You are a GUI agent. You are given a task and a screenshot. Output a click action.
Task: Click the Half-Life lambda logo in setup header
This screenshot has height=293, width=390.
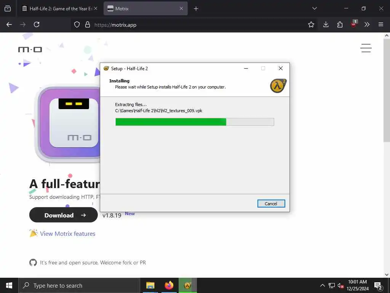[x=278, y=86]
